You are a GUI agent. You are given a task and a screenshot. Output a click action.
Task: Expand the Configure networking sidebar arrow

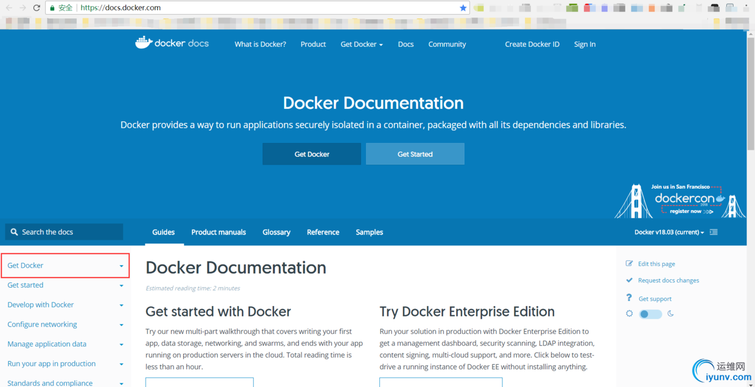(121, 325)
